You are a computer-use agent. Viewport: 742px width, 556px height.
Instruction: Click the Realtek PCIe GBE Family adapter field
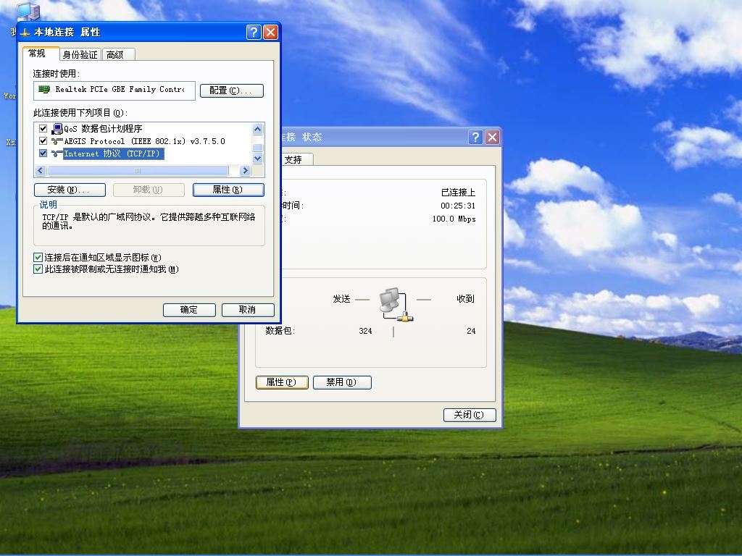[x=114, y=90]
